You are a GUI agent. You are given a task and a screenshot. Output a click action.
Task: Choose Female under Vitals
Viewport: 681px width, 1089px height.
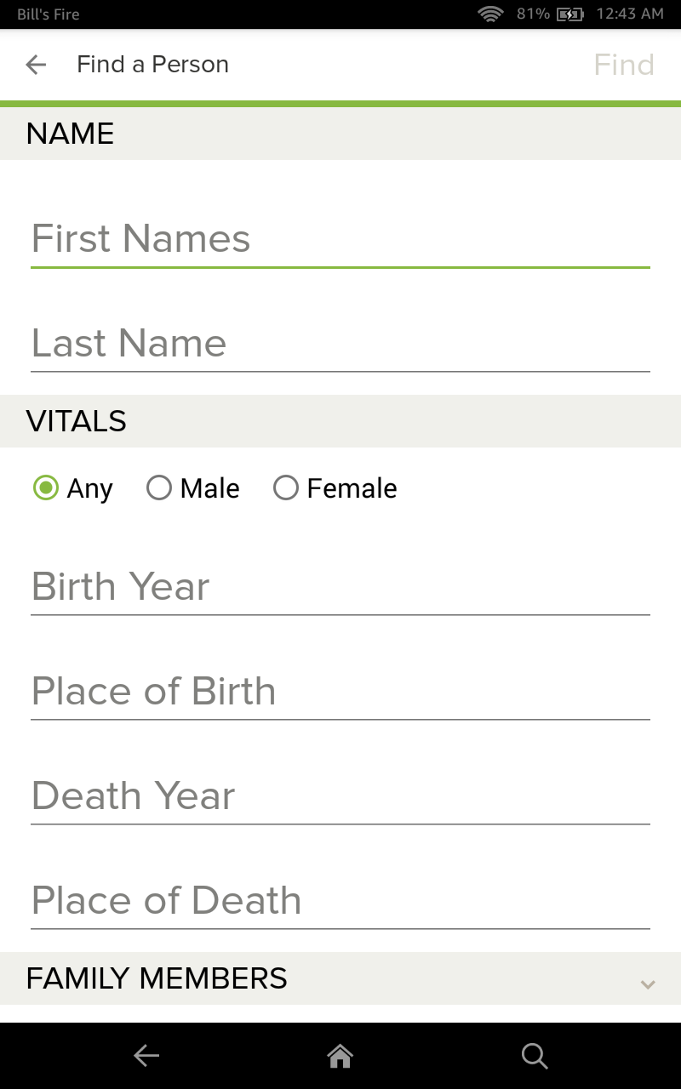pos(286,487)
